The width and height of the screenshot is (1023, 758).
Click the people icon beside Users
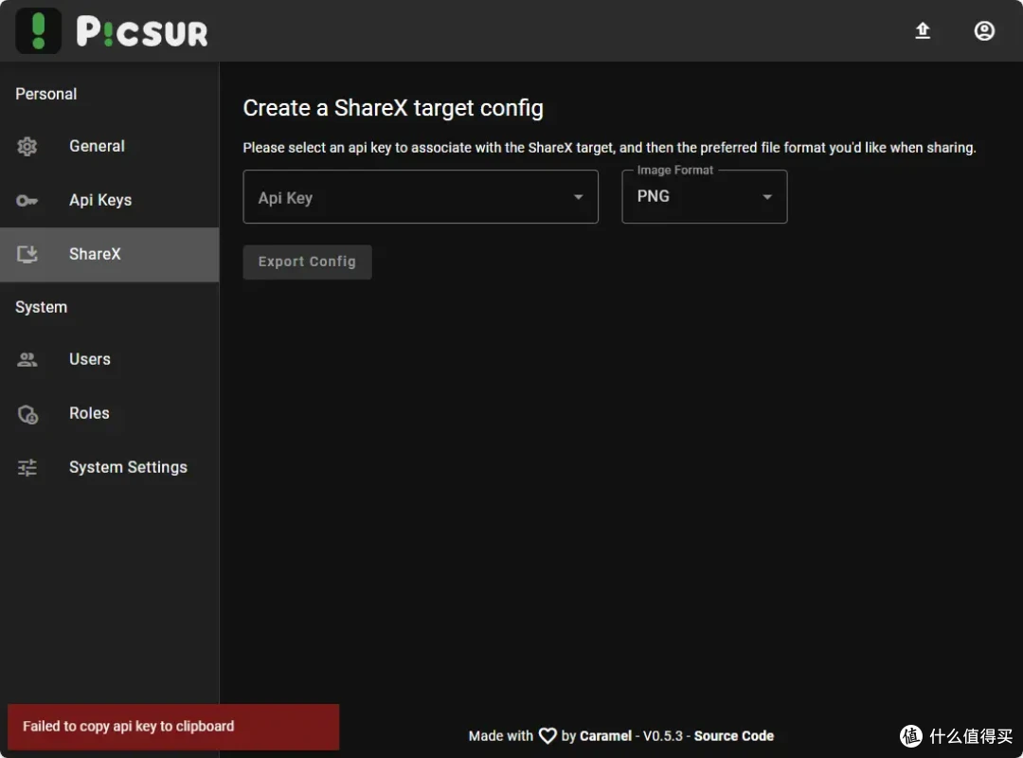pos(27,359)
